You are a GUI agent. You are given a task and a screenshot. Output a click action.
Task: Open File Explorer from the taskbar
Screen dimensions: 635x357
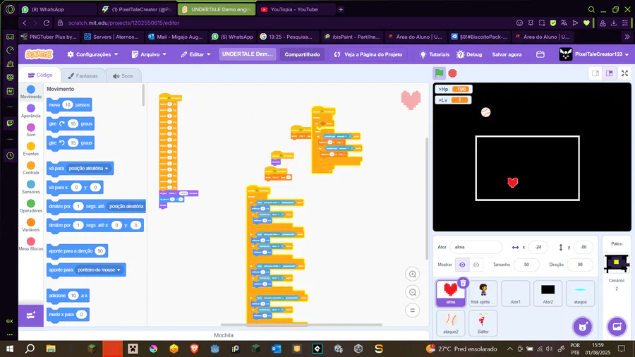click(51, 349)
